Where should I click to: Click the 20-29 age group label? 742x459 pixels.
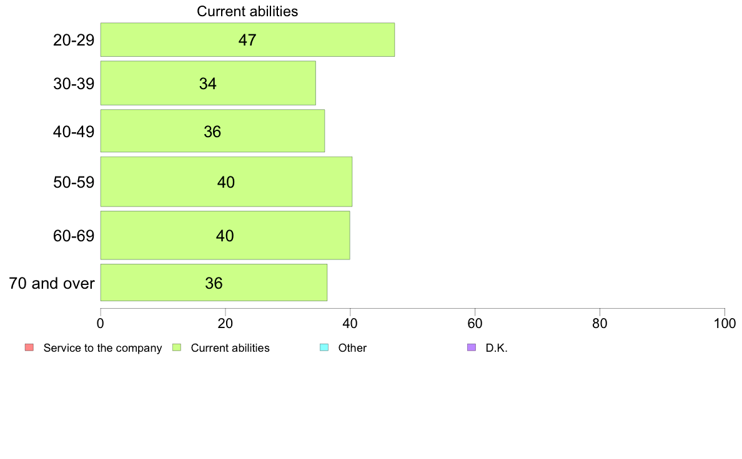click(x=74, y=40)
